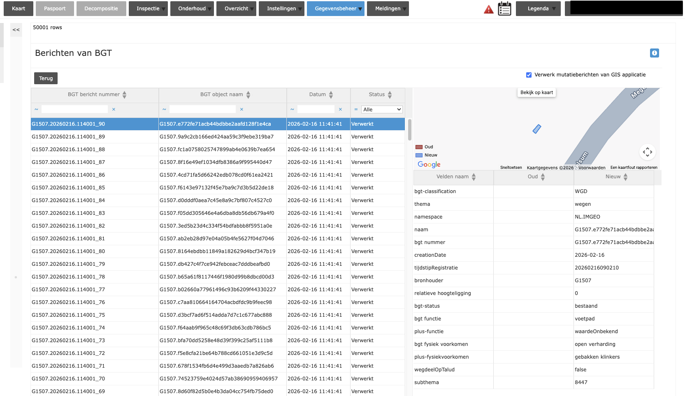This screenshot has height=396, width=685.
Task: Sort the Datum column
Action: [x=331, y=94]
